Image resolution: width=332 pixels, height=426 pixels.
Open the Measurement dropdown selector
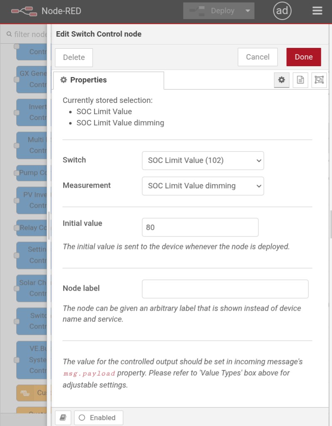point(203,186)
